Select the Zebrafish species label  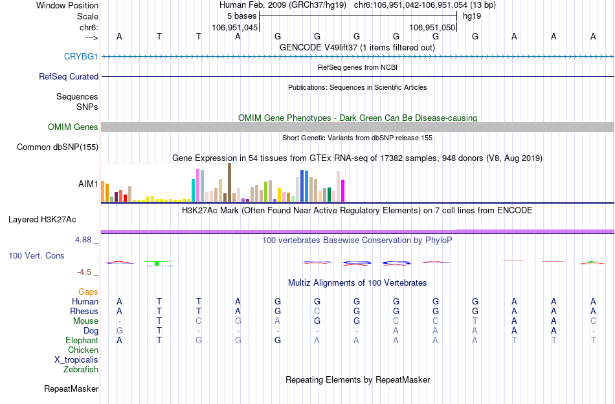[x=81, y=369]
